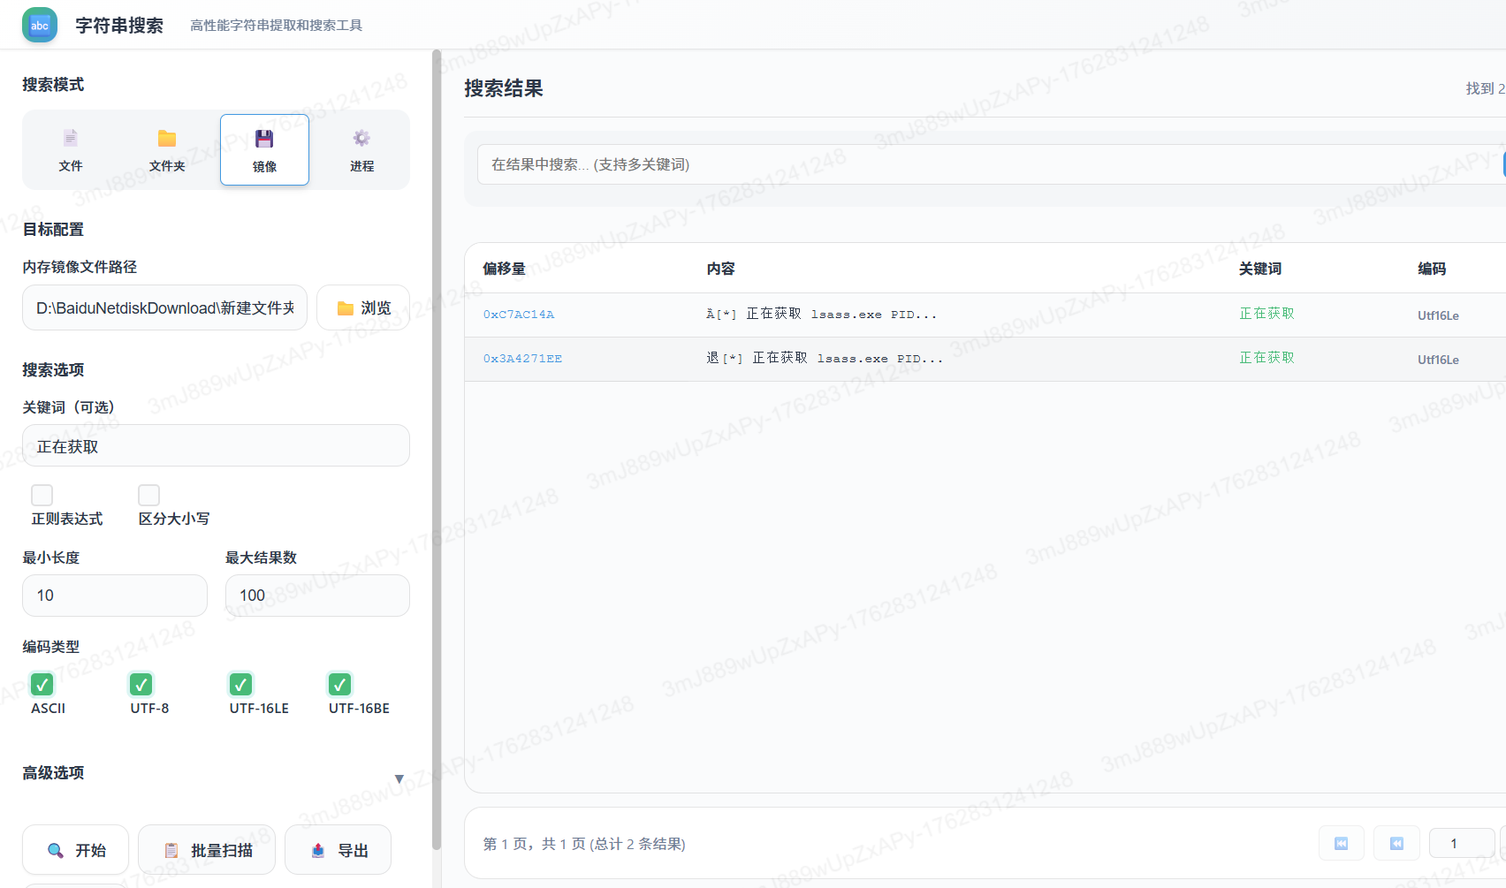The height and width of the screenshot is (888, 1506).
Task: Click the content in row 0x3A4271EE
Action: pyautogui.click(x=825, y=358)
